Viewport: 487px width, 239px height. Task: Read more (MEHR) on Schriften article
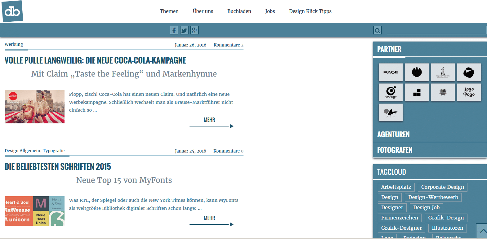[209, 218]
